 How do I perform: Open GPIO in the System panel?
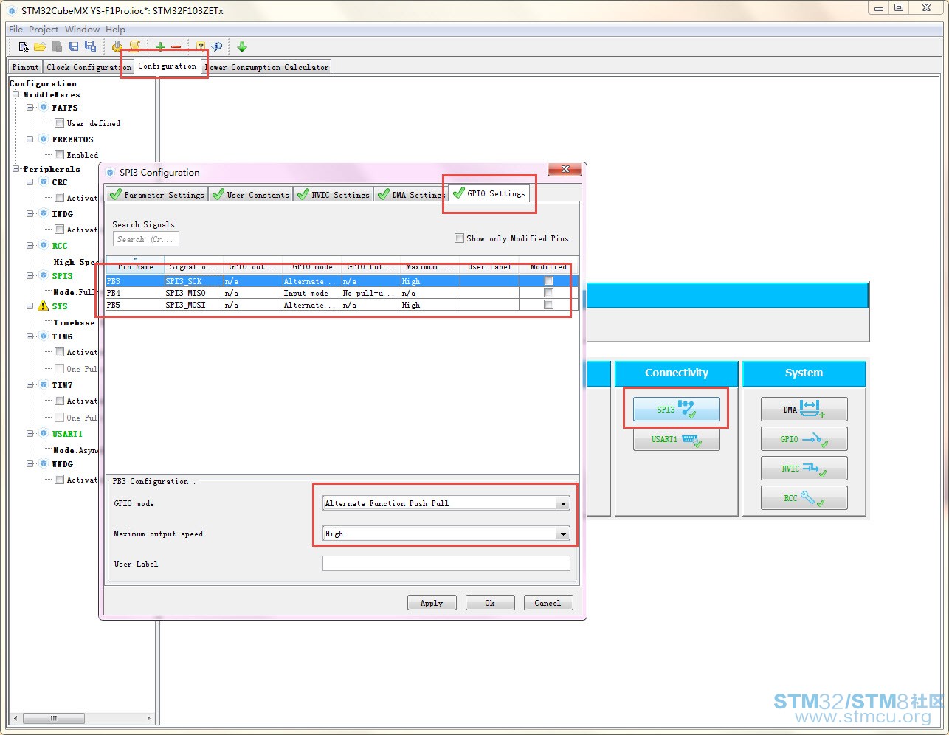804,439
